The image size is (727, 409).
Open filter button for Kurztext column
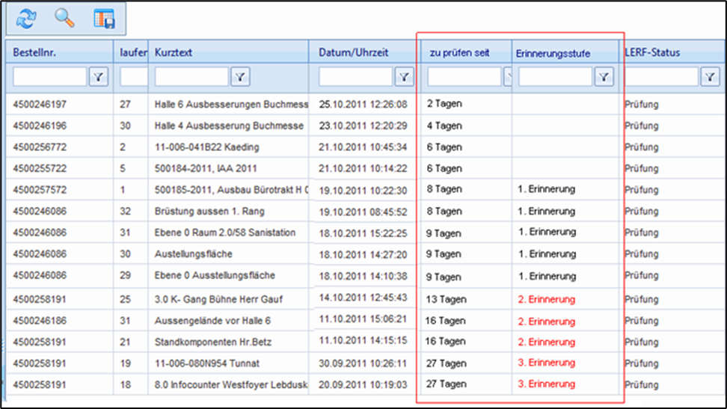(x=239, y=76)
